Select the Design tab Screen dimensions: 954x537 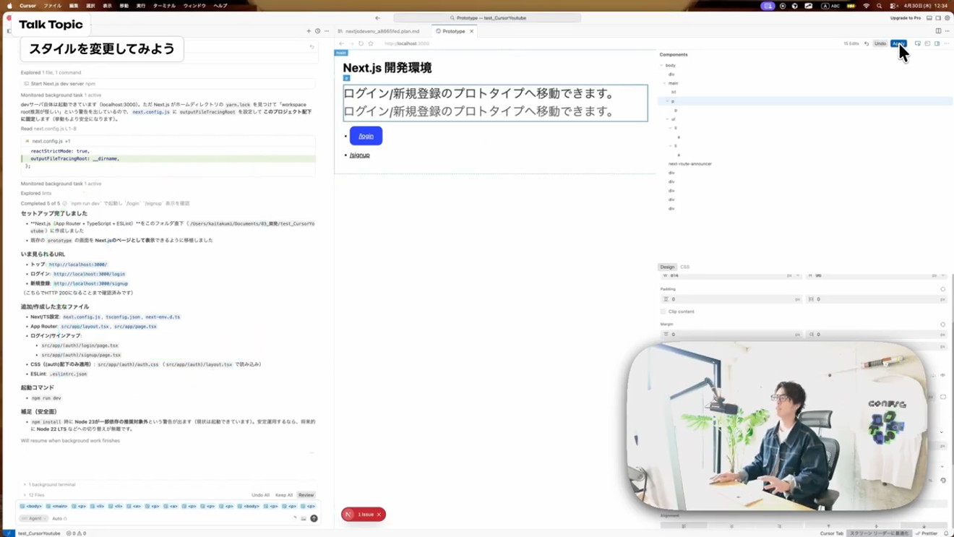click(x=667, y=267)
